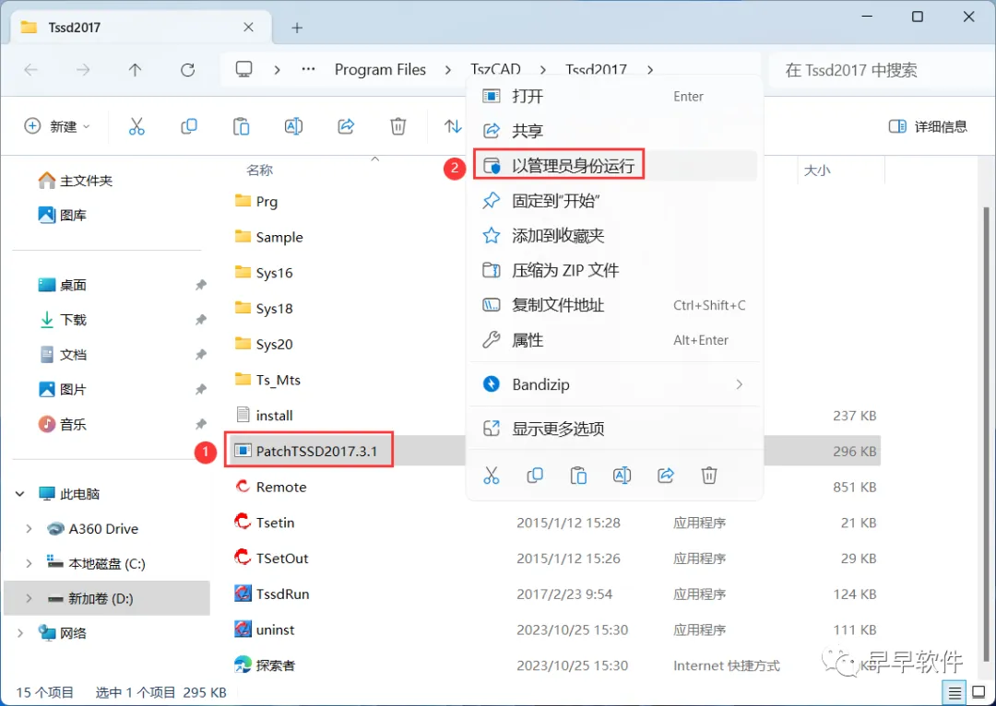Click the This PC monitor icon in the address bar
Image resolution: width=996 pixels, height=706 pixels.
tap(243, 69)
